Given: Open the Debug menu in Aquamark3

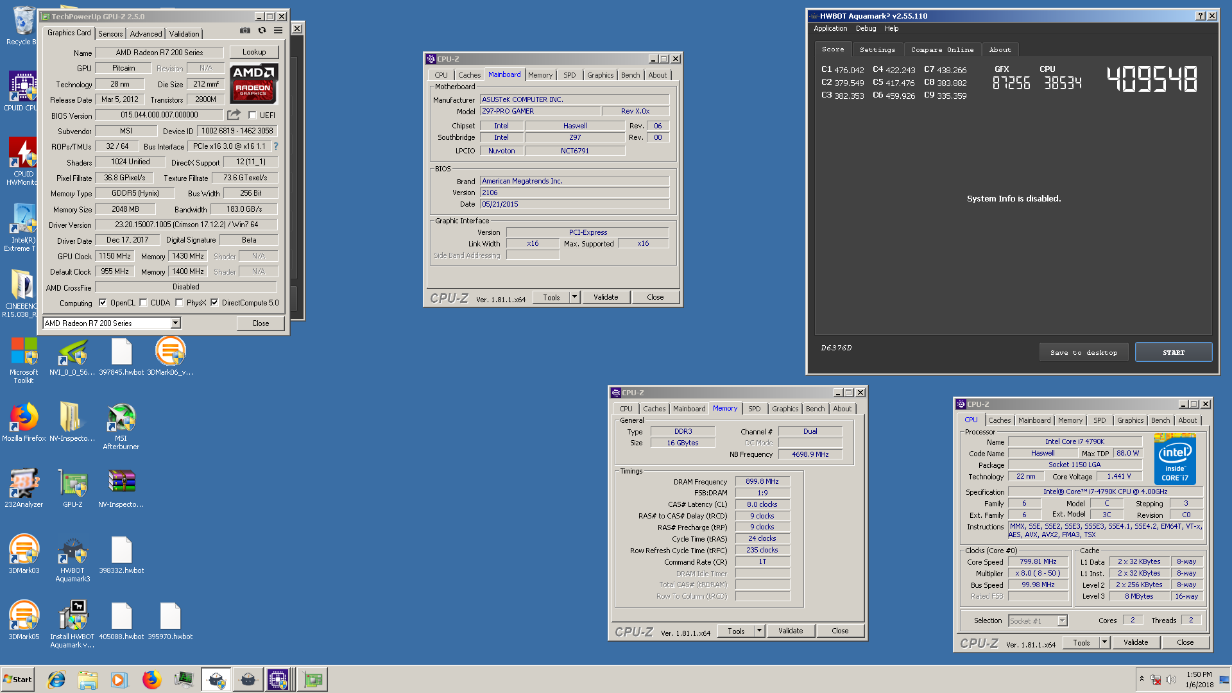Looking at the screenshot, I should point(866,28).
